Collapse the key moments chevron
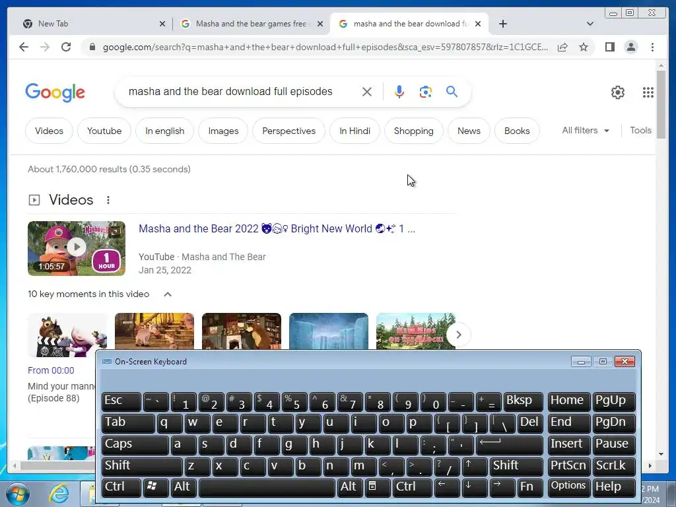Image resolution: width=676 pixels, height=507 pixels. [x=168, y=294]
